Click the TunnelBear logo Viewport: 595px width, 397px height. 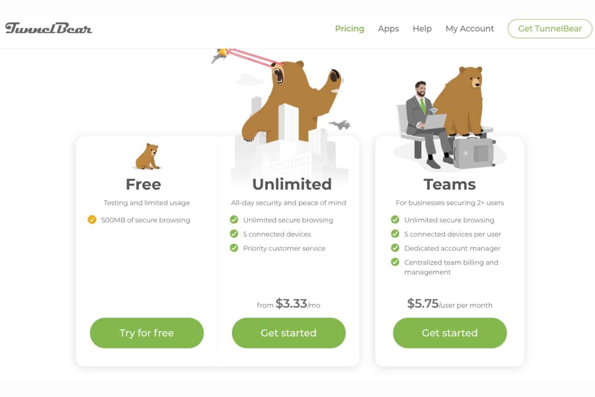click(49, 28)
